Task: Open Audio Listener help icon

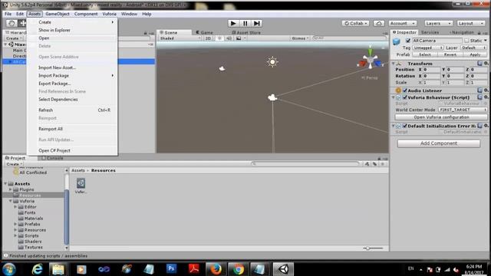Action: click(479, 90)
